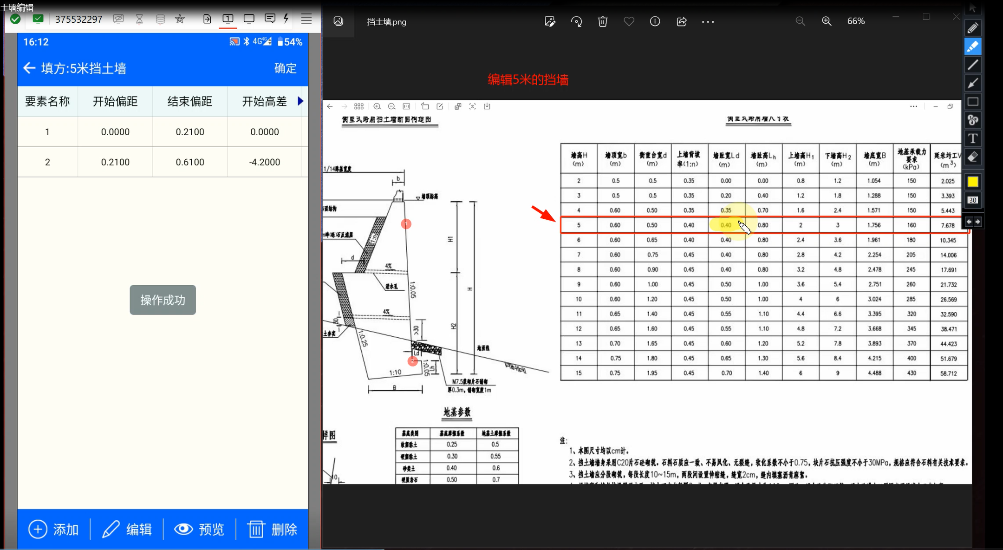Screen dimensions: 1003x550
Task: Select the pencil drawing tool
Action: tap(973, 28)
